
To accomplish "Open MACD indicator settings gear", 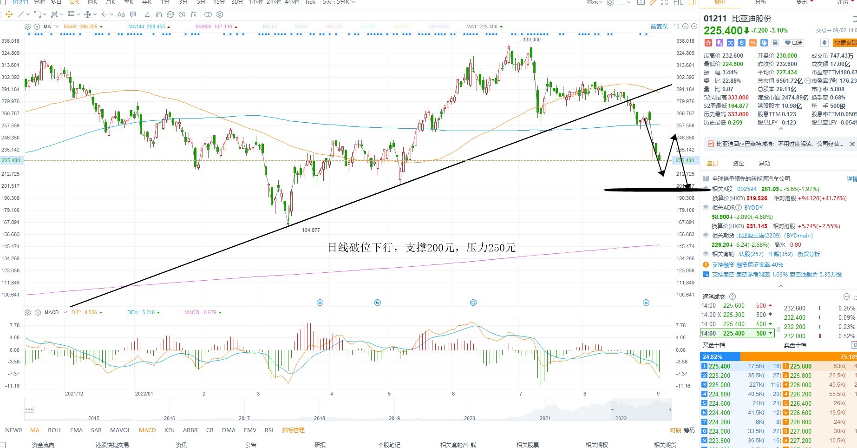I will 27,312.
